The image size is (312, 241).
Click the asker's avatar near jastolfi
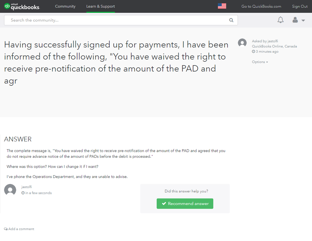point(242,43)
